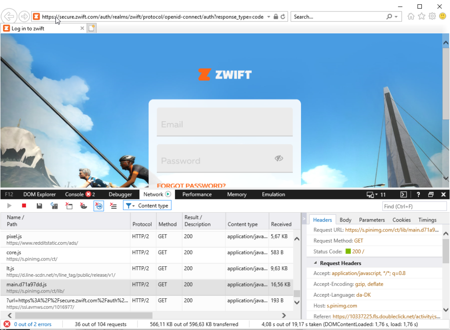This screenshot has width=450, height=330.
Task: Toggle password visibility eye icon
Action: (x=279, y=158)
